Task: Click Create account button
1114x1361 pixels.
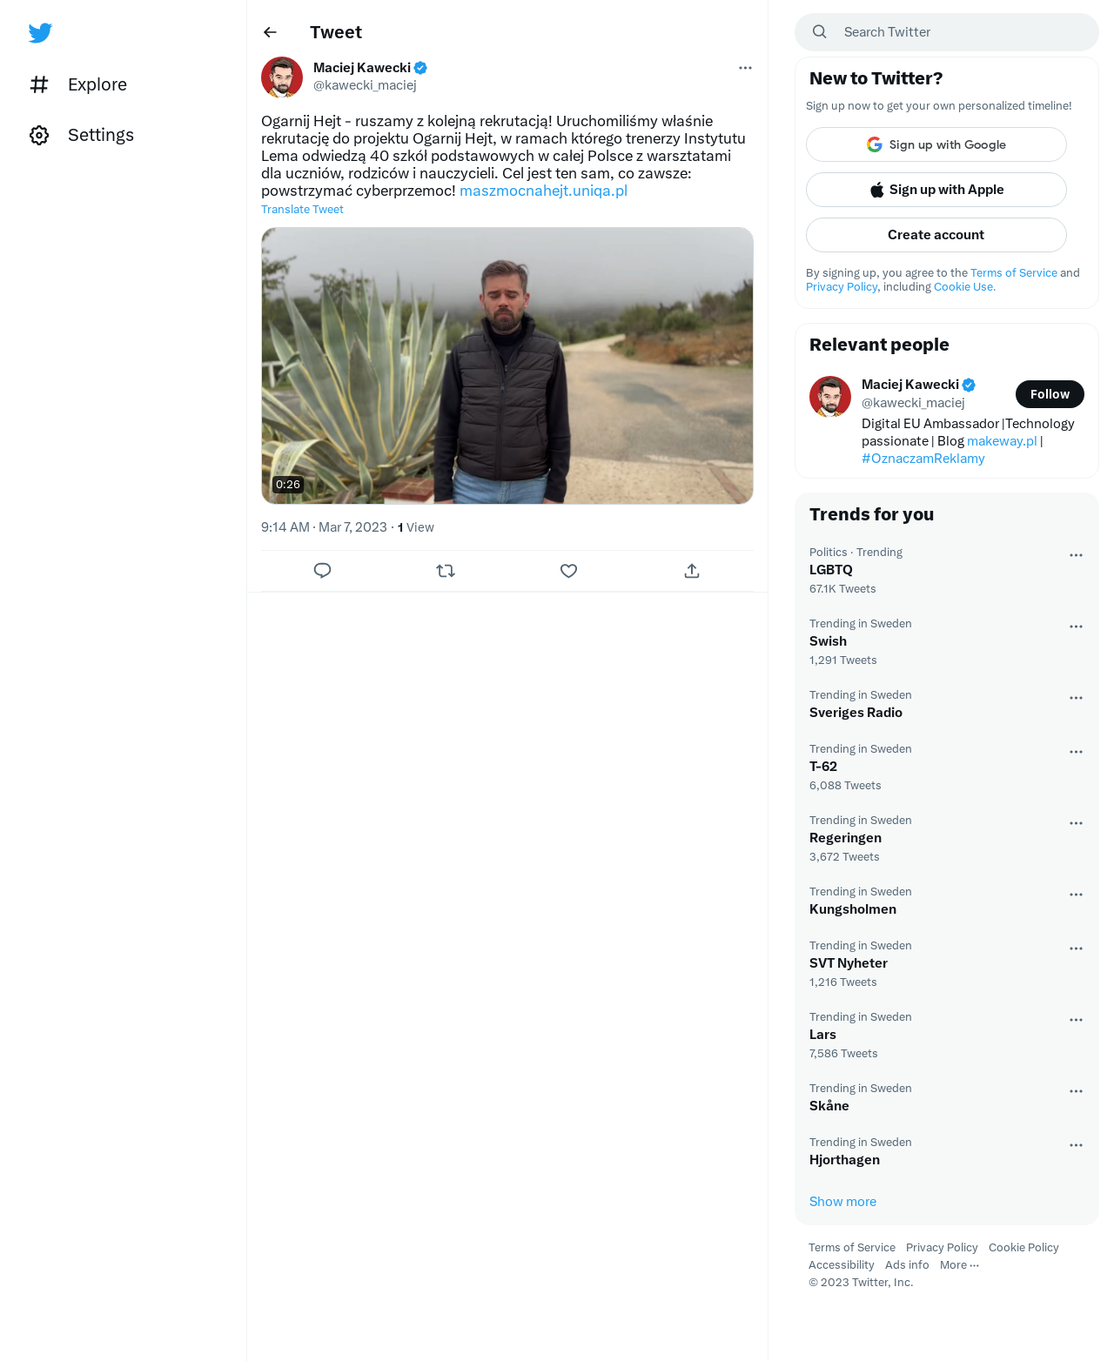Action: point(936,235)
